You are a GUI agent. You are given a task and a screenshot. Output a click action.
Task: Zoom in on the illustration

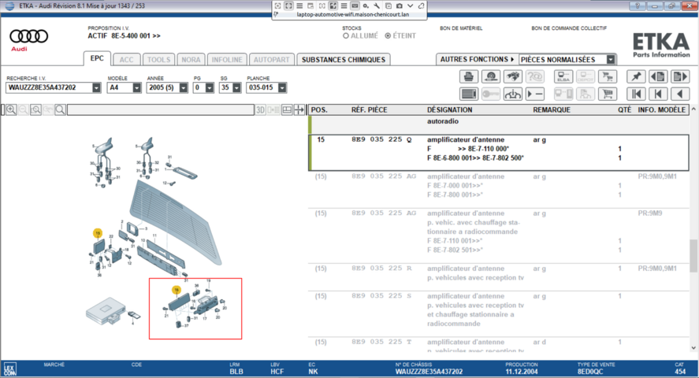pyautogui.click(x=11, y=109)
